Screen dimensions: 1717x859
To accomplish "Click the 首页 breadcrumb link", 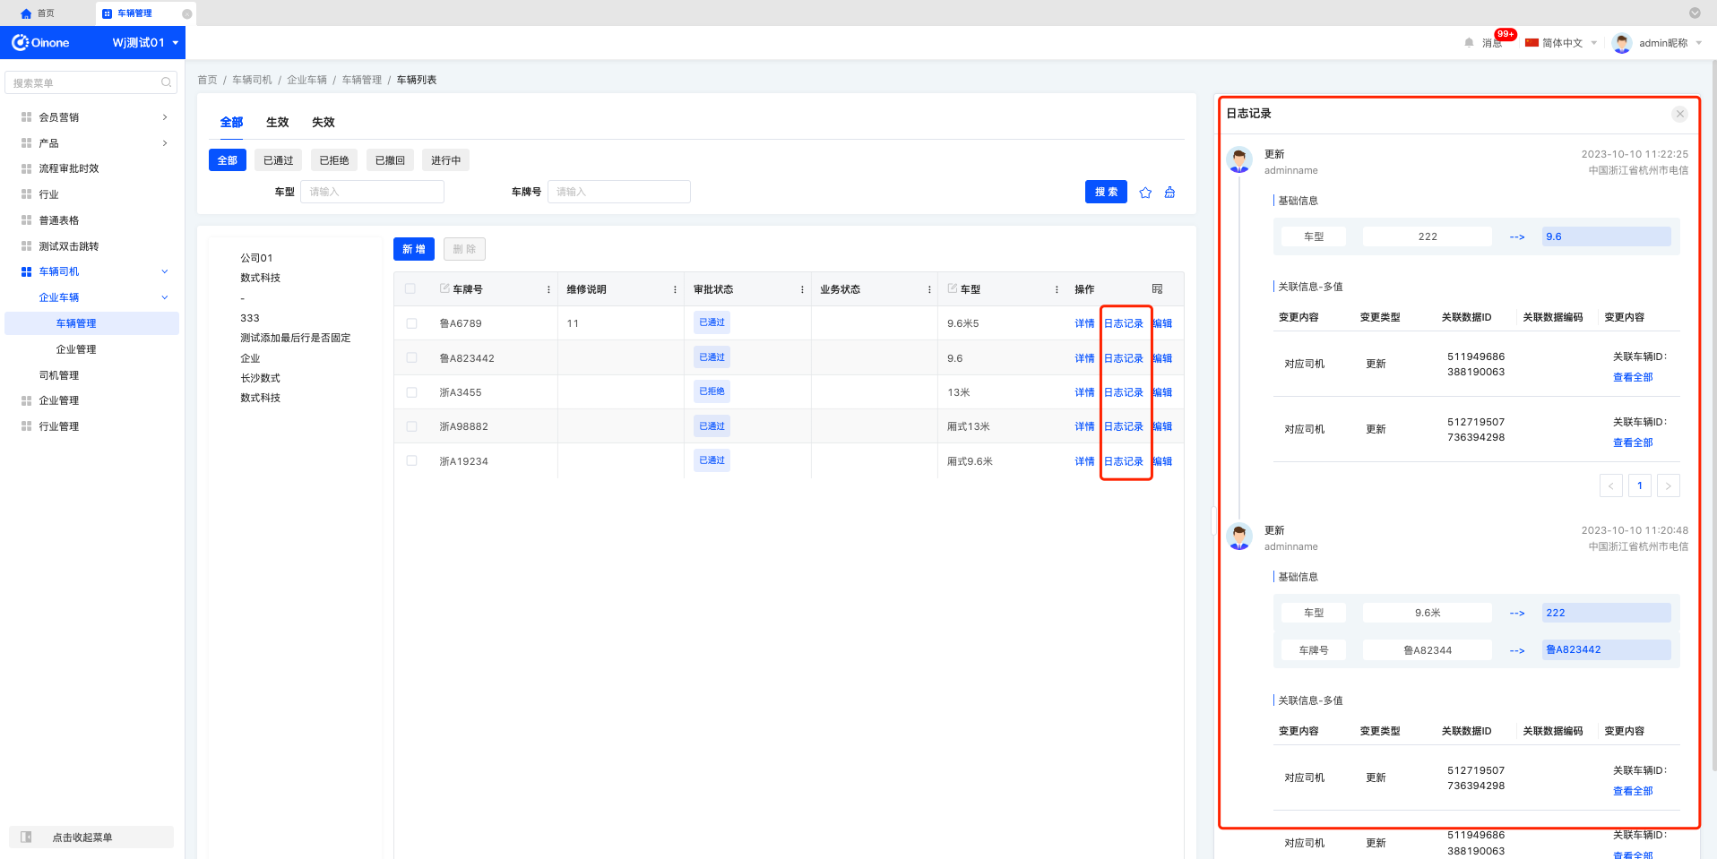I will [207, 80].
